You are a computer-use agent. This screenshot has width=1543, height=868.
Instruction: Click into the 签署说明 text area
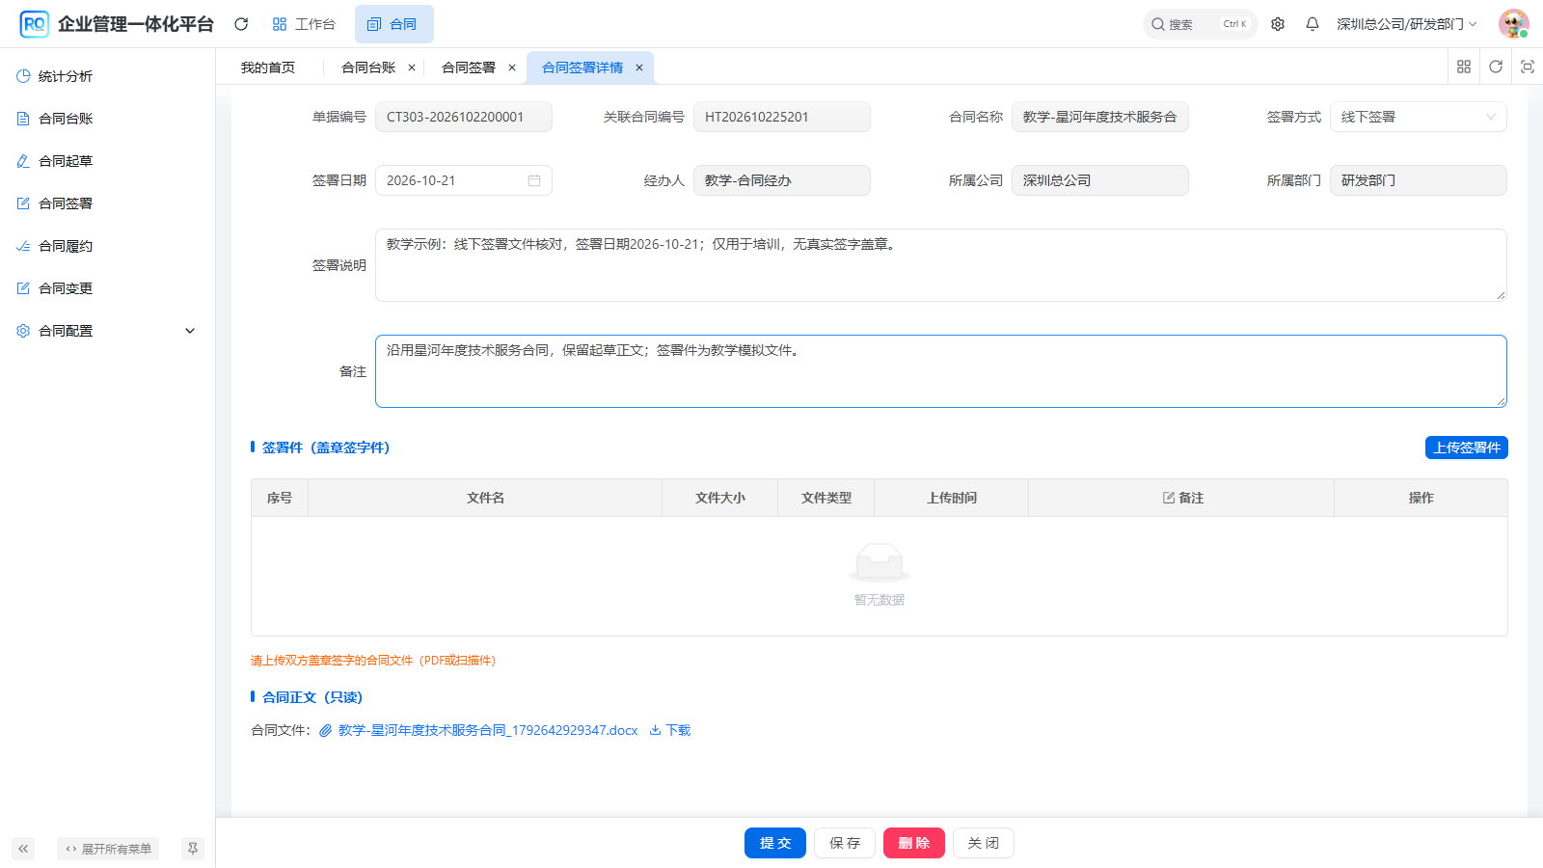point(940,265)
